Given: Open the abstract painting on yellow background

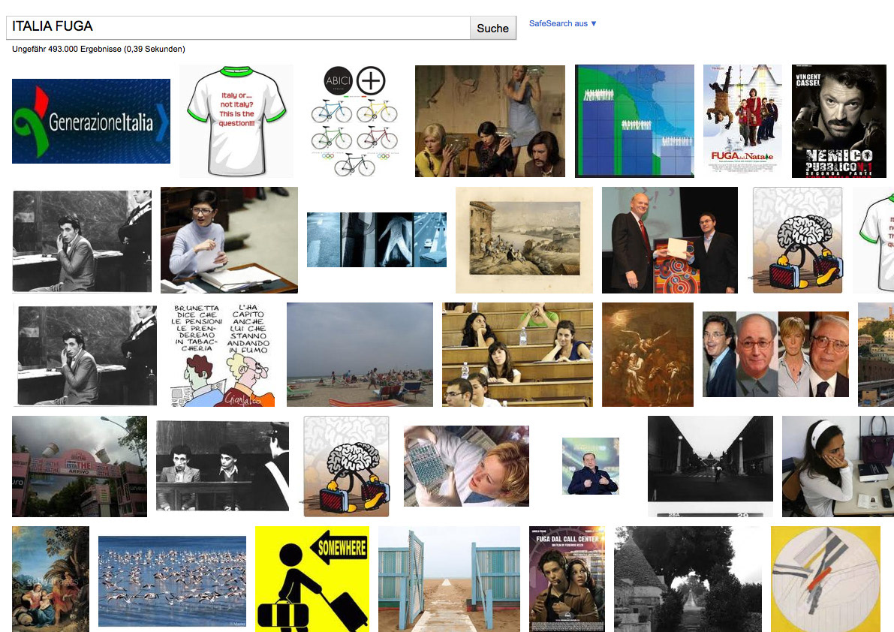Looking at the screenshot, I should click(x=825, y=579).
